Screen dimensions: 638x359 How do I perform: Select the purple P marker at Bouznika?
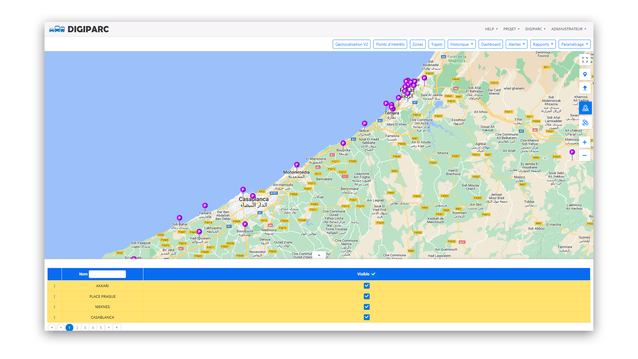click(343, 144)
